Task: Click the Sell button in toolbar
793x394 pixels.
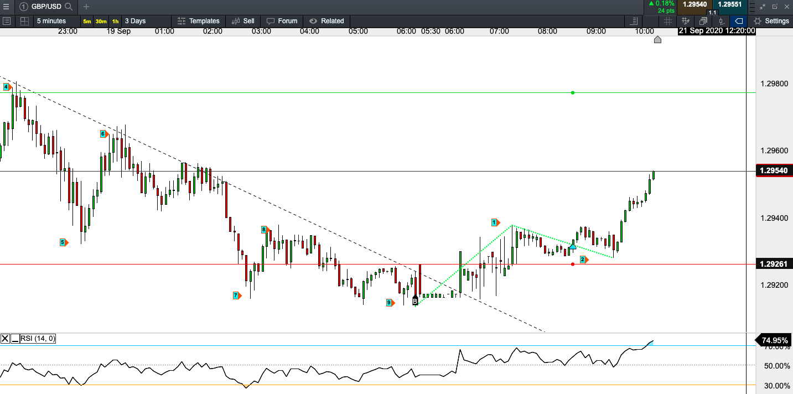Action: (243, 21)
